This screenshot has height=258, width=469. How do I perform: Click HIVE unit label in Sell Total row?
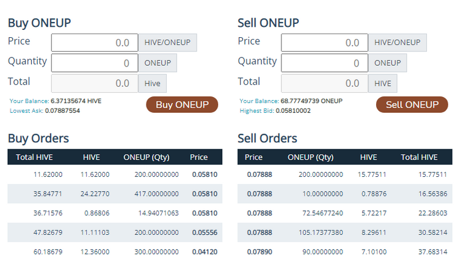[x=383, y=84]
